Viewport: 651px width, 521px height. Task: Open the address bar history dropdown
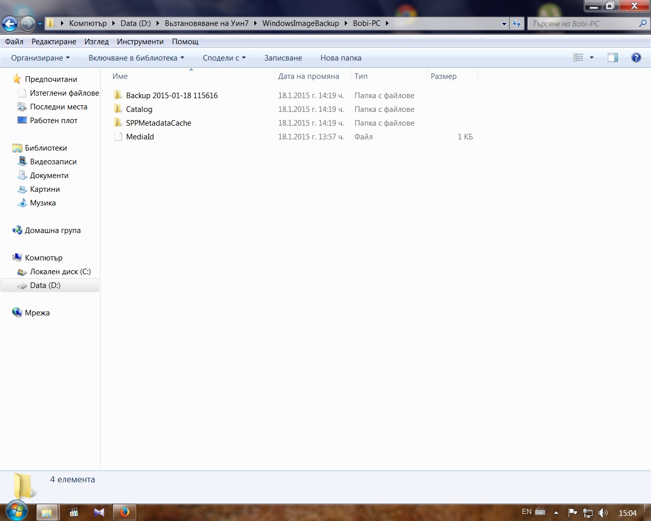pyautogui.click(x=504, y=23)
